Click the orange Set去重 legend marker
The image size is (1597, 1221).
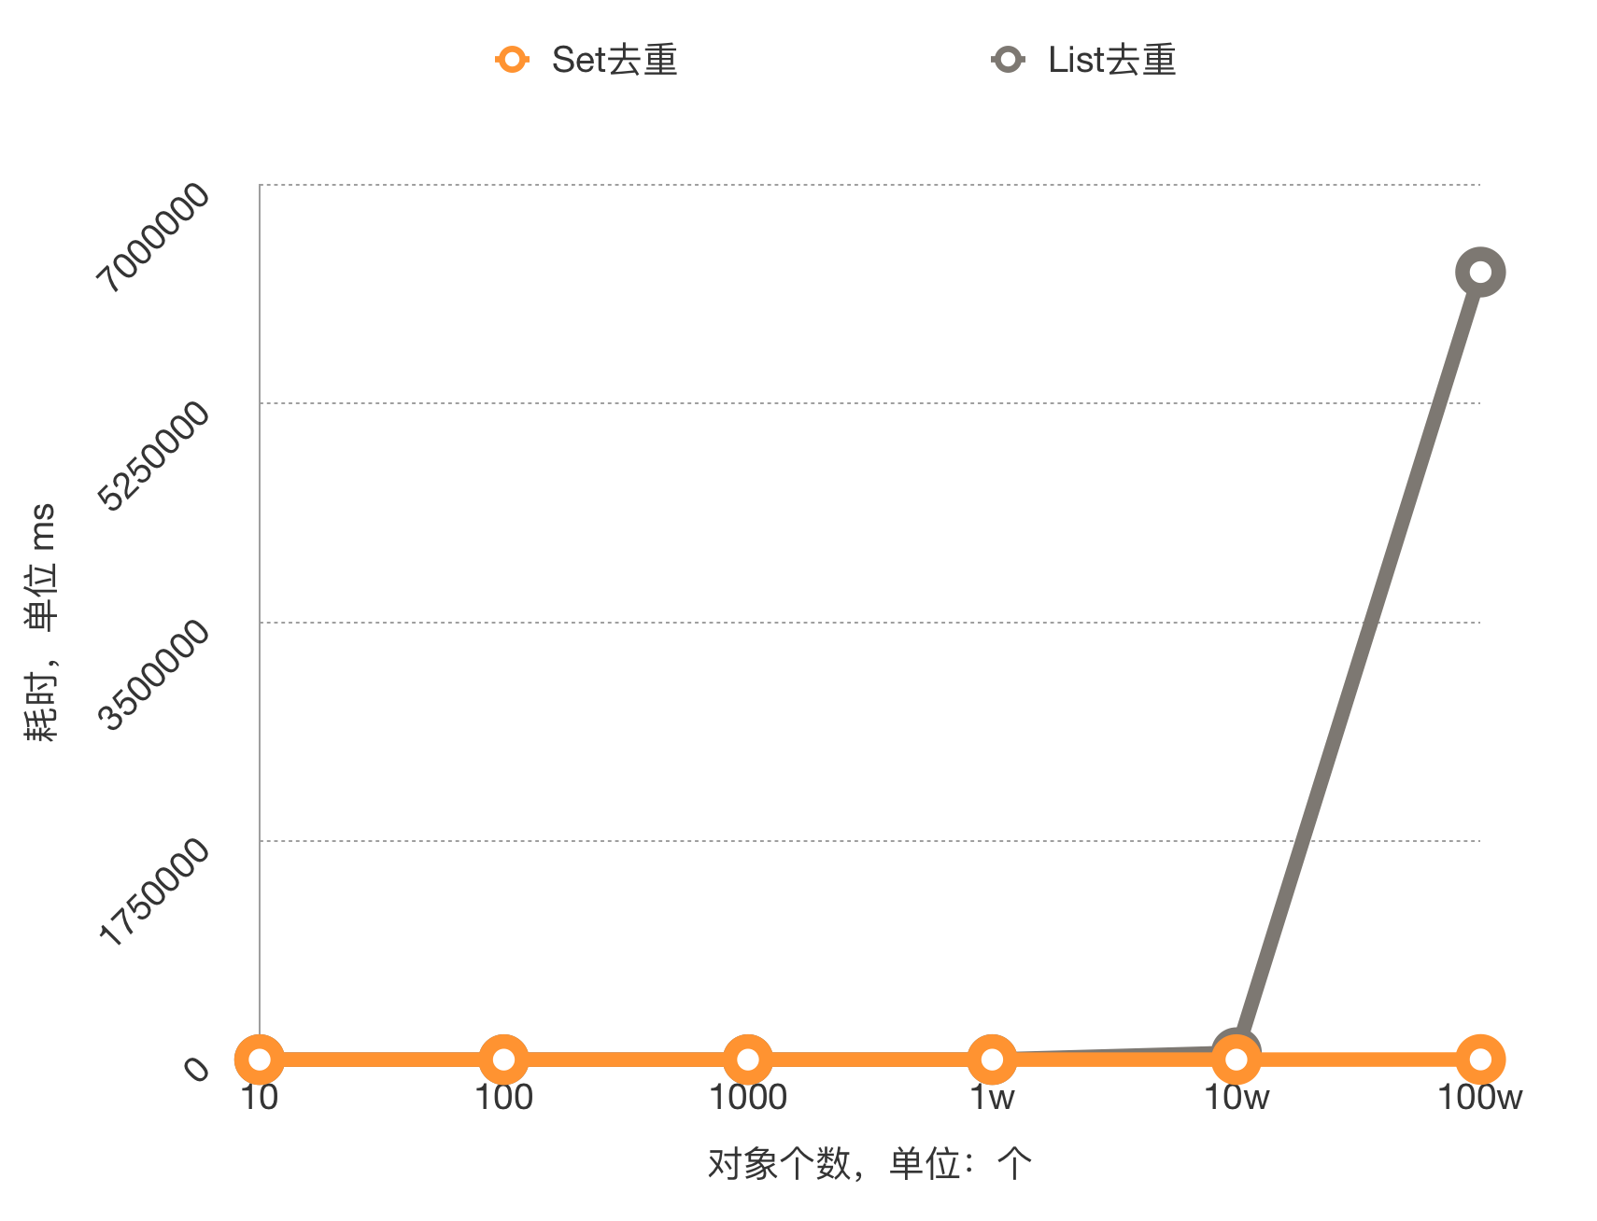click(x=512, y=60)
